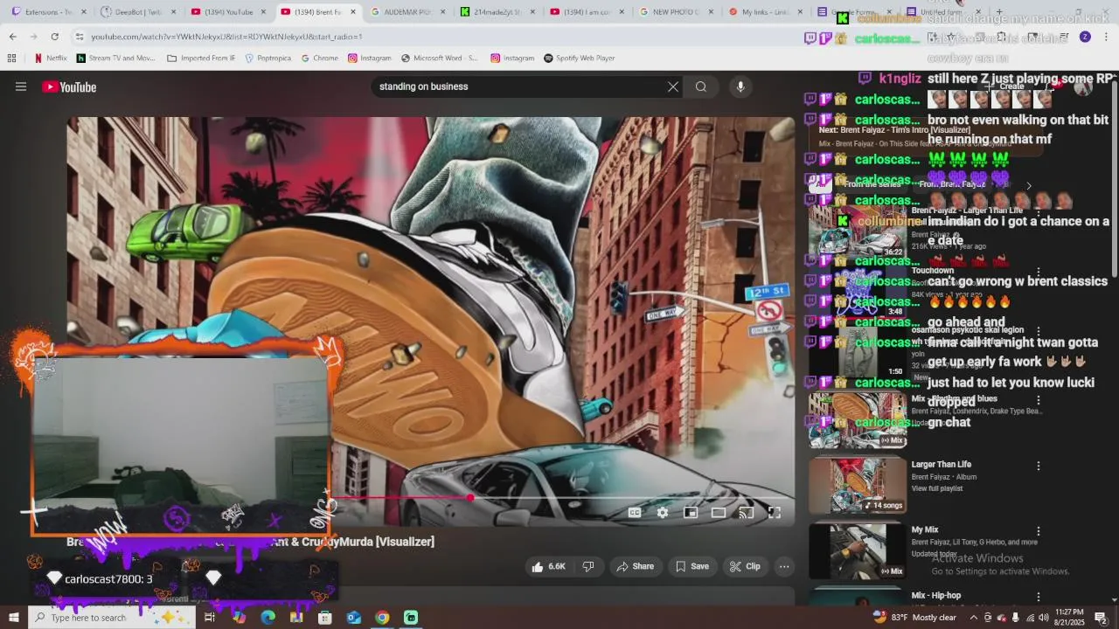
Task: Open the YouTube guide hamburger menu
Action: (x=21, y=86)
